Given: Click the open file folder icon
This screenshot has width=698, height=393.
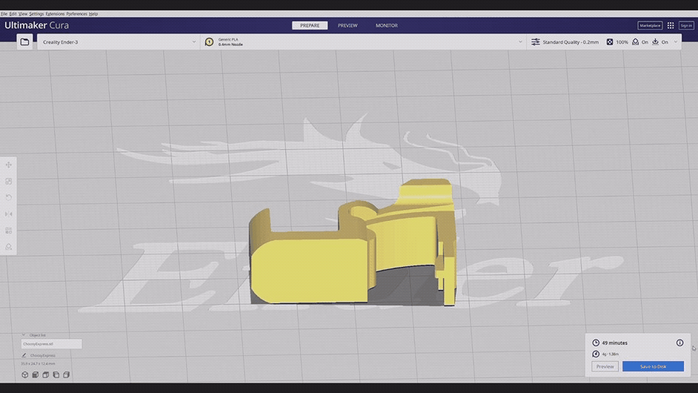Looking at the screenshot, I should coord(24,42).
